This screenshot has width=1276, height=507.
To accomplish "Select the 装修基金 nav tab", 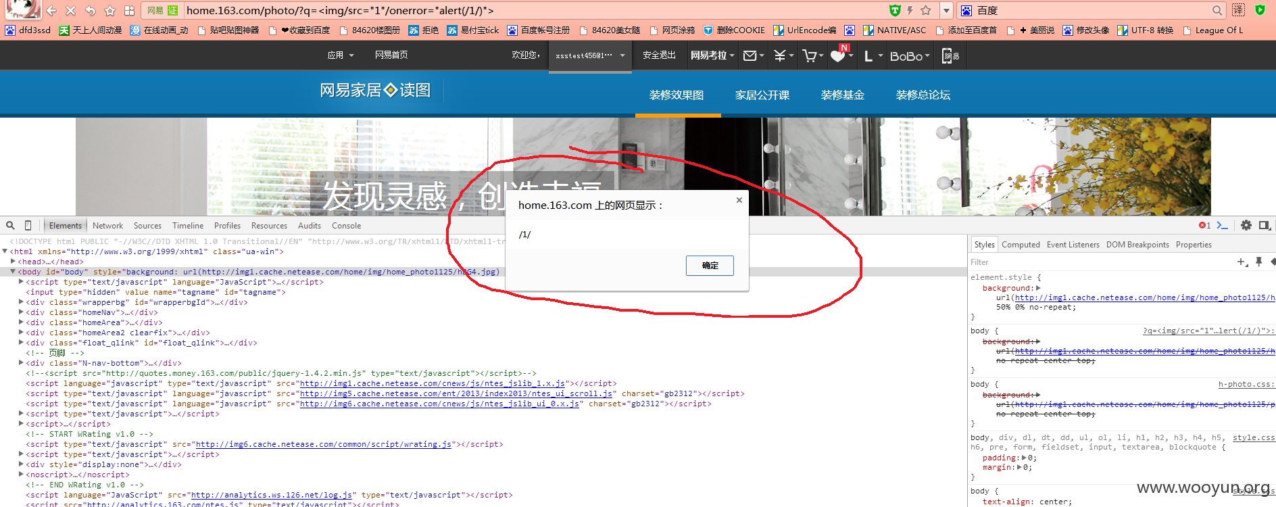I will 843,95.
